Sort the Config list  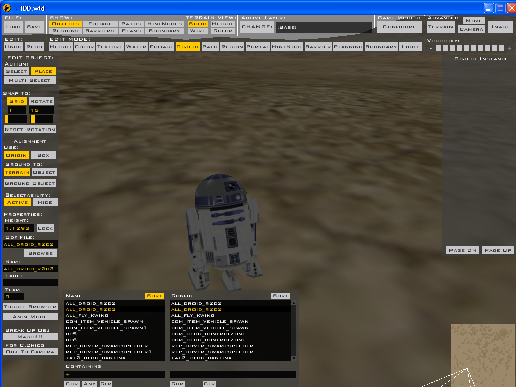(x=280, y=296)
